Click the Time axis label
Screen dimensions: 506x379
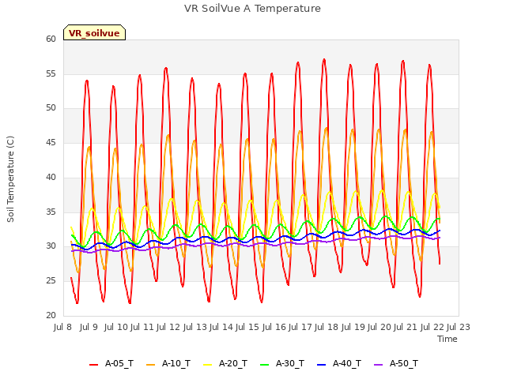(447, 339)
